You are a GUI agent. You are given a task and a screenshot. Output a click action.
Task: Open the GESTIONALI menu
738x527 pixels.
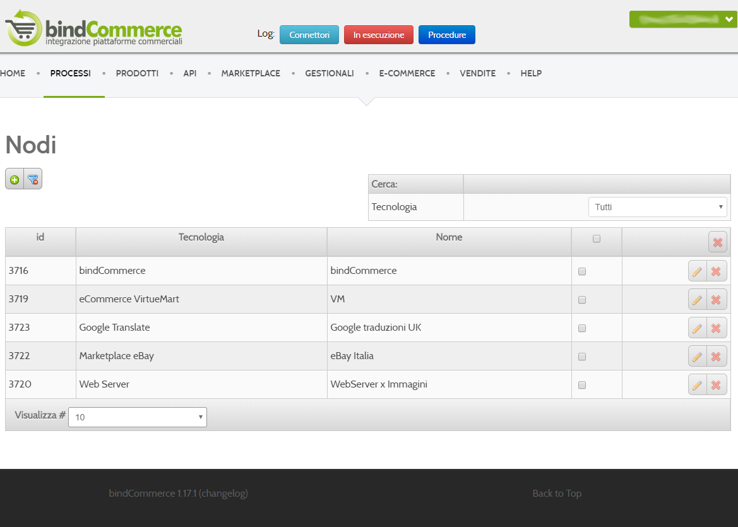click(x=330, y=73)
